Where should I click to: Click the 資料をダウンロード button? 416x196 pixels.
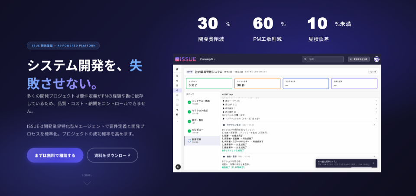(x=113, y=155)
